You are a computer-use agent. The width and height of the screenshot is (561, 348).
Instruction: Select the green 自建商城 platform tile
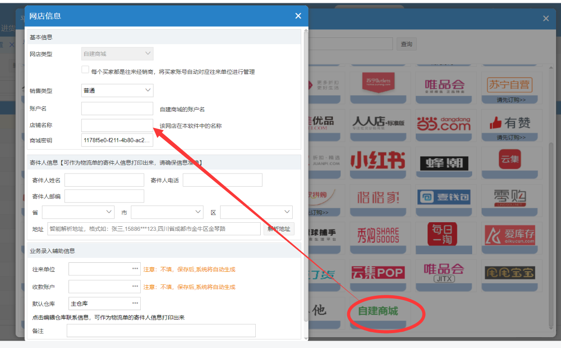(378, 311)
